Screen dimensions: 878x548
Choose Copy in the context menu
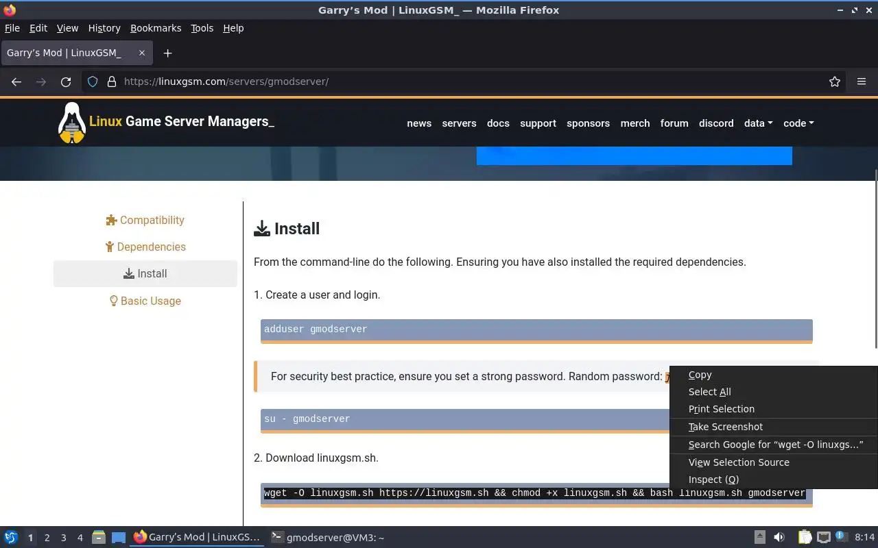[x=773, y=375]
